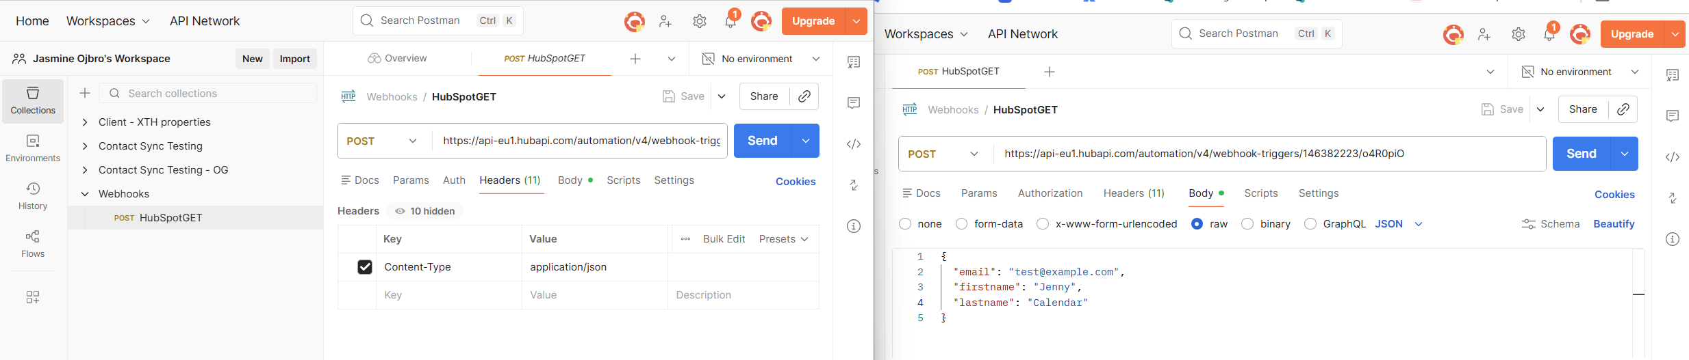Open info icon in right window sidebar
The image size is (1689, 360).
coord(1673,239)
